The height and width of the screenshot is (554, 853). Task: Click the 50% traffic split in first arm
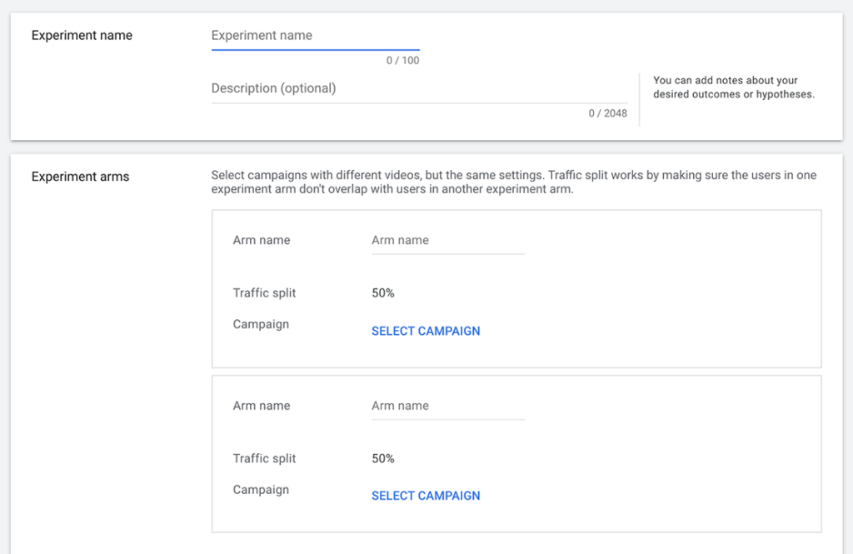(380, 292)
